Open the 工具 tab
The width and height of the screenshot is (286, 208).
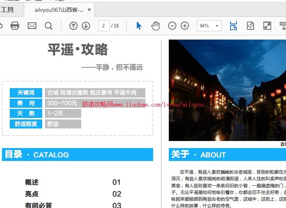(7, 10)
